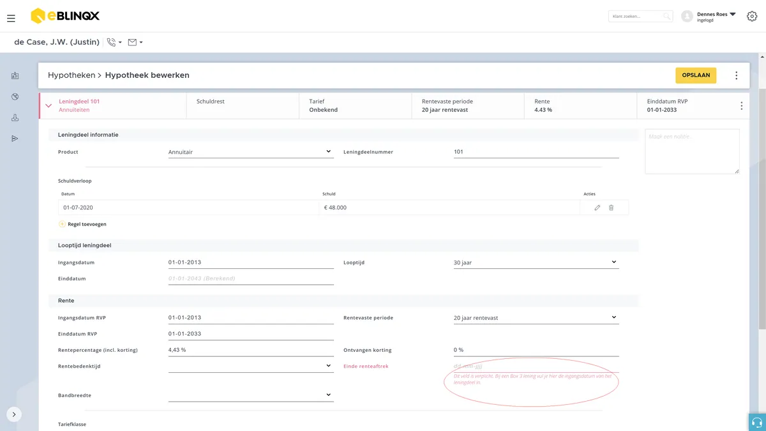Open the headset support widget
This screenshot has width=766, height=431.
pyautogui.click(x=757, y=422)
